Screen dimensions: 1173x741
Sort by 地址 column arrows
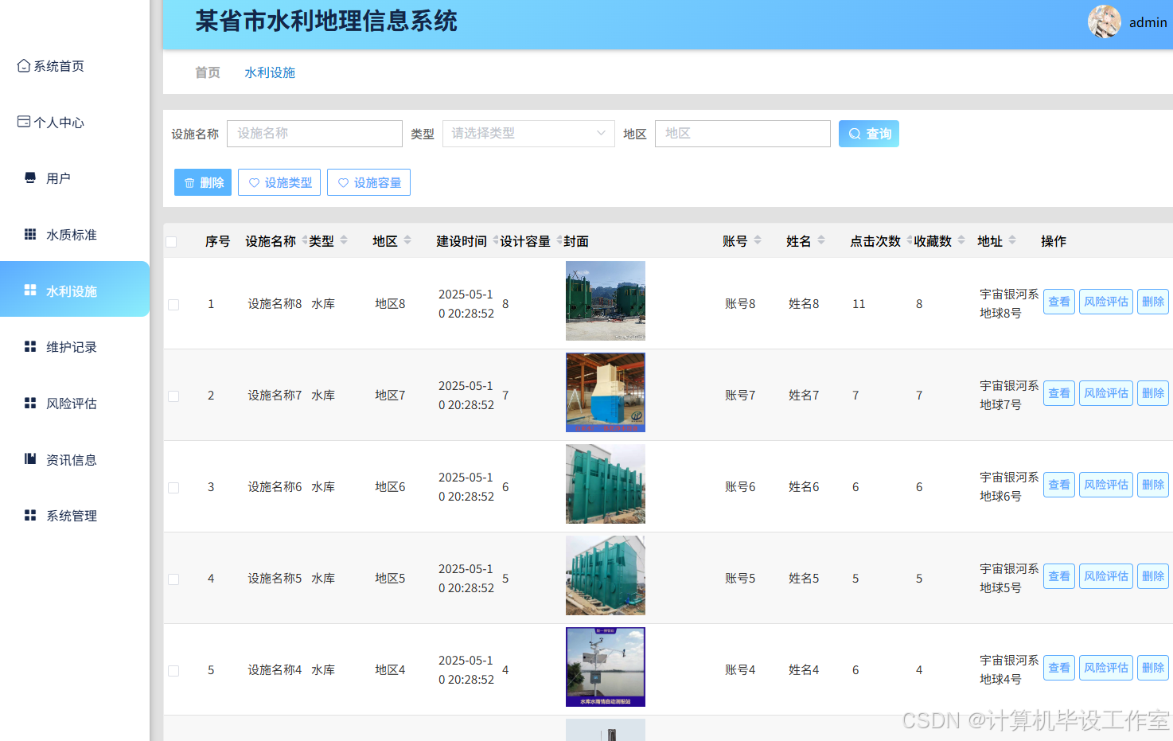point(1012,240)
